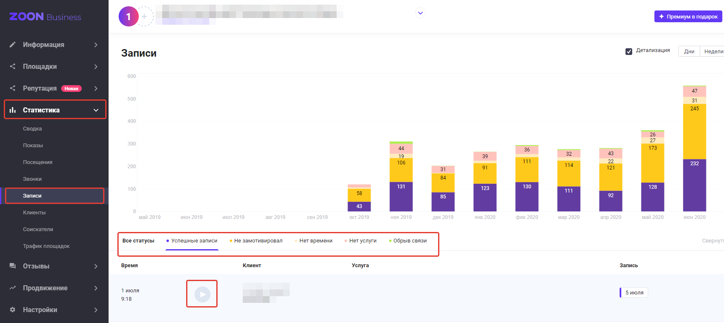Click the blurred client name in the row
The image size is (724, 323).
point(266,292)
